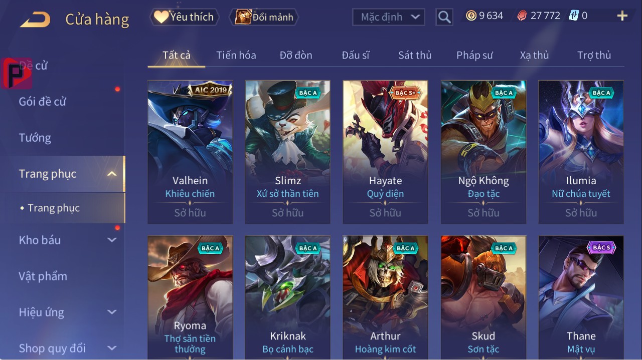Switch to the Pháp sư tab
The width and height of the screenshot is (642, 360).
point(474,55)
